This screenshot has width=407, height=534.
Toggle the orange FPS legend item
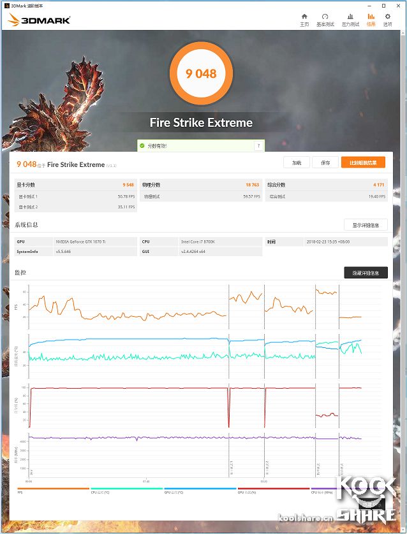pos(53,491)
